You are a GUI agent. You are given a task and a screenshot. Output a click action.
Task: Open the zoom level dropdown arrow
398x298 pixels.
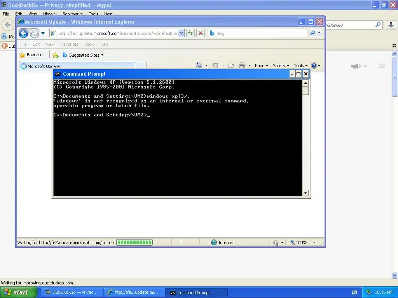click(314, 242)
